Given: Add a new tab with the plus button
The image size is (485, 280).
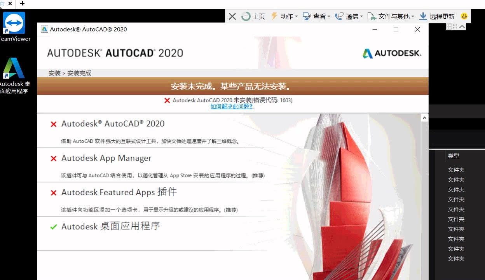Looking at the screenshot, I should [x=22, y=3].
